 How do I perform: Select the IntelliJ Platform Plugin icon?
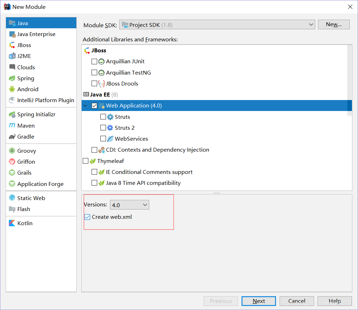pos(12,100)
